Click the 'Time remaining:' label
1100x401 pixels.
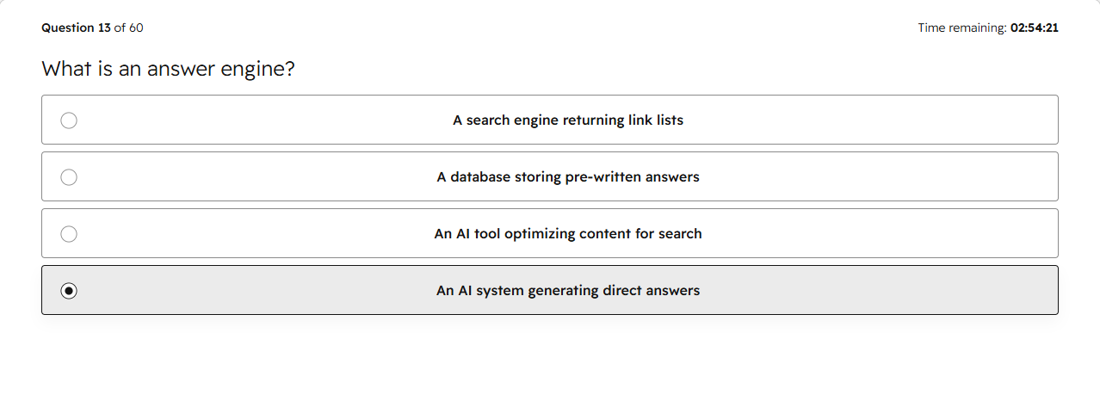click(962, 28)
